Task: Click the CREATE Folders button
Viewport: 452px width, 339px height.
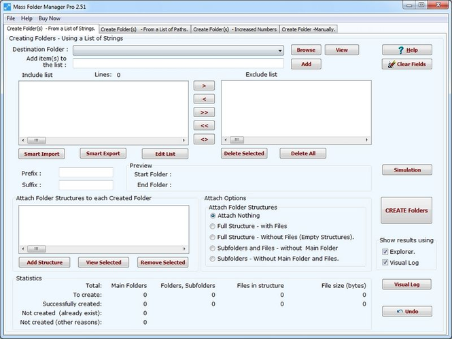Action: [406, 210]
